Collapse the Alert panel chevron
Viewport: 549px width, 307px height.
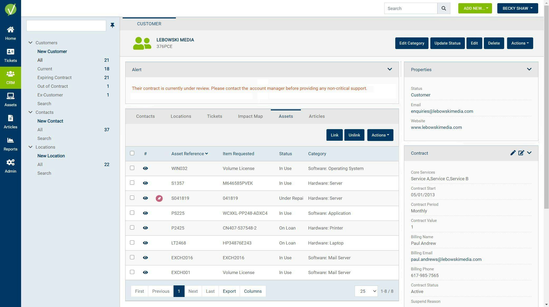pos(389,70)
